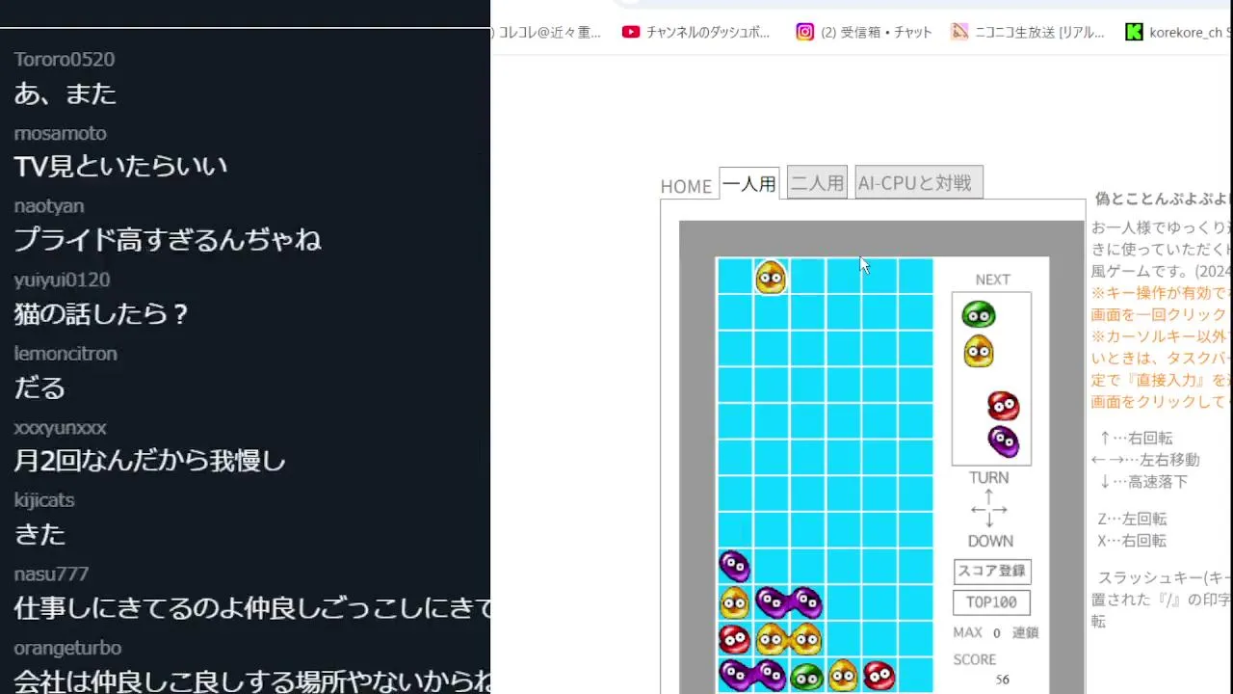Open the Niconico live broadcast bookmark
The height and width of the screenshot is (694, 1233).
(x=1028, y=32)
